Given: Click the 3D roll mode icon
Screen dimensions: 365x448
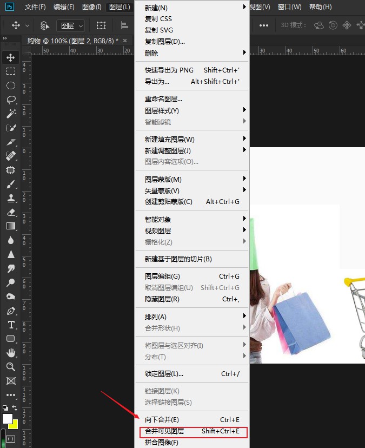Looking at the screenshot, I should click(333, 25).
